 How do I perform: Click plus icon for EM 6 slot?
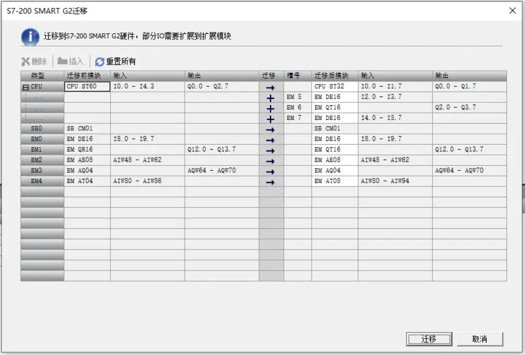pyautogui.click(x=271, y=109)
